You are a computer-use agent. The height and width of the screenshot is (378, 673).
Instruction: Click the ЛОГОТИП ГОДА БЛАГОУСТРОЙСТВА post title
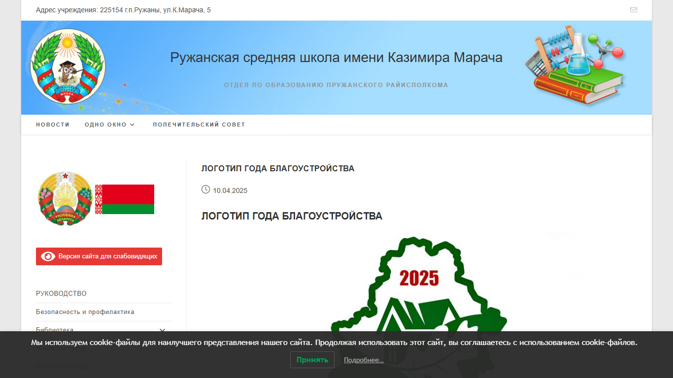[278, 168]
